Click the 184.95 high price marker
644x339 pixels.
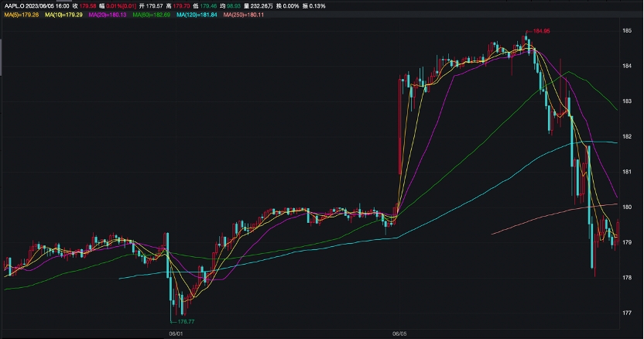tap(541, 31)
